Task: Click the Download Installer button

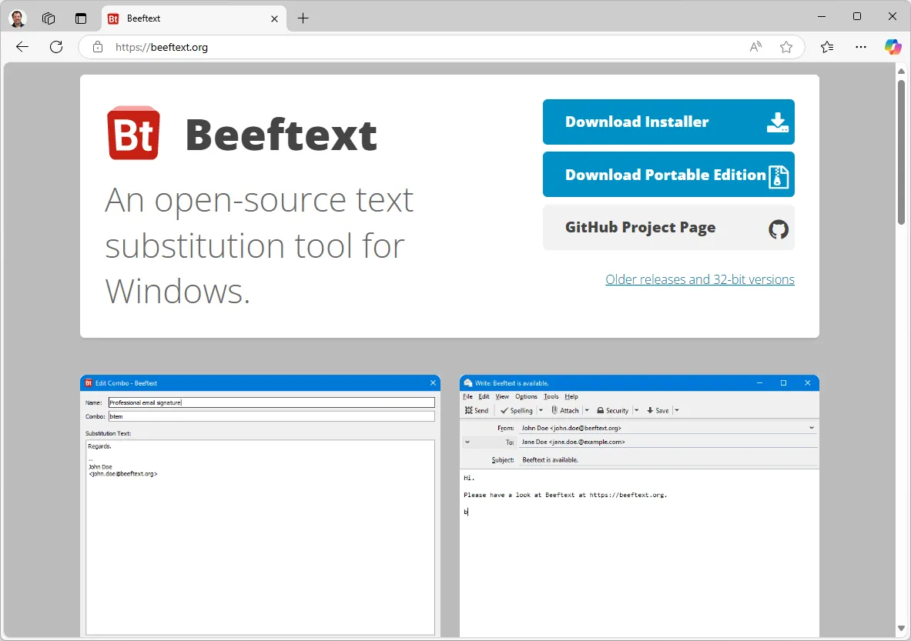Action: tap(668, 122)
